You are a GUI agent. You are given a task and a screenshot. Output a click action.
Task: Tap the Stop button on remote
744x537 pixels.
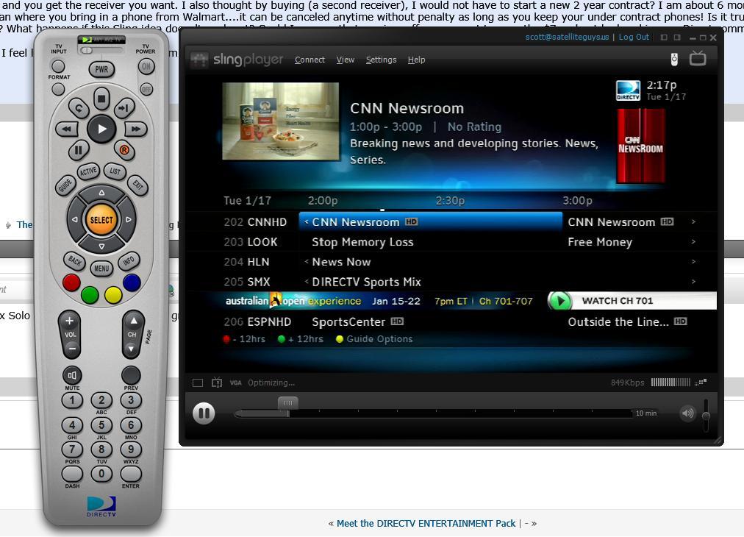point(101,99)
